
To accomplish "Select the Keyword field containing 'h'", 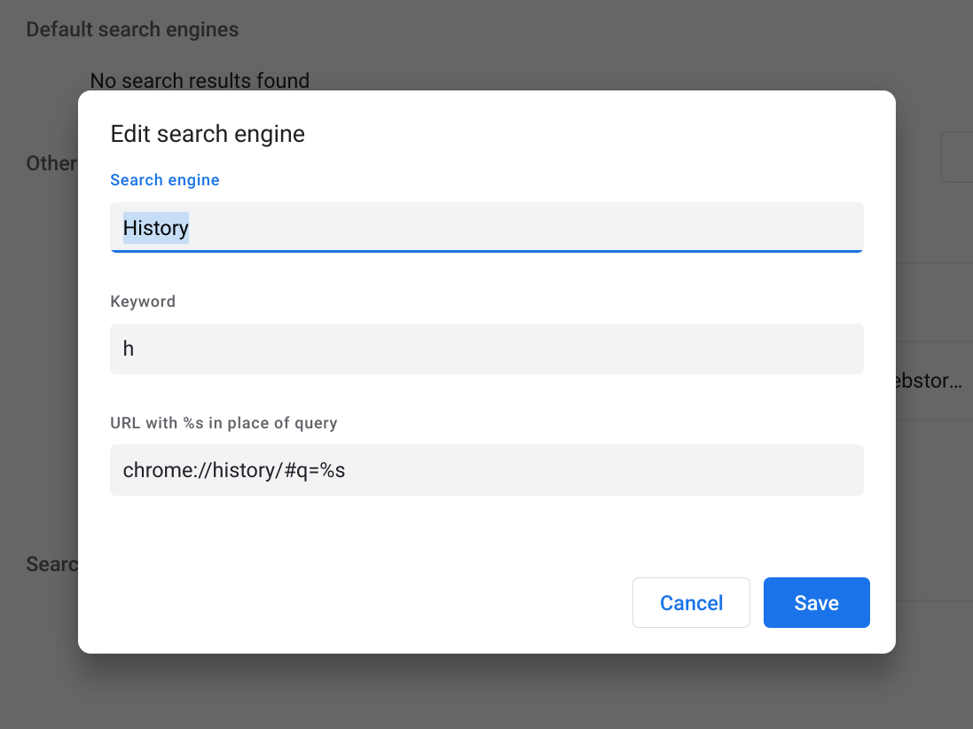I will coord(486,348).
